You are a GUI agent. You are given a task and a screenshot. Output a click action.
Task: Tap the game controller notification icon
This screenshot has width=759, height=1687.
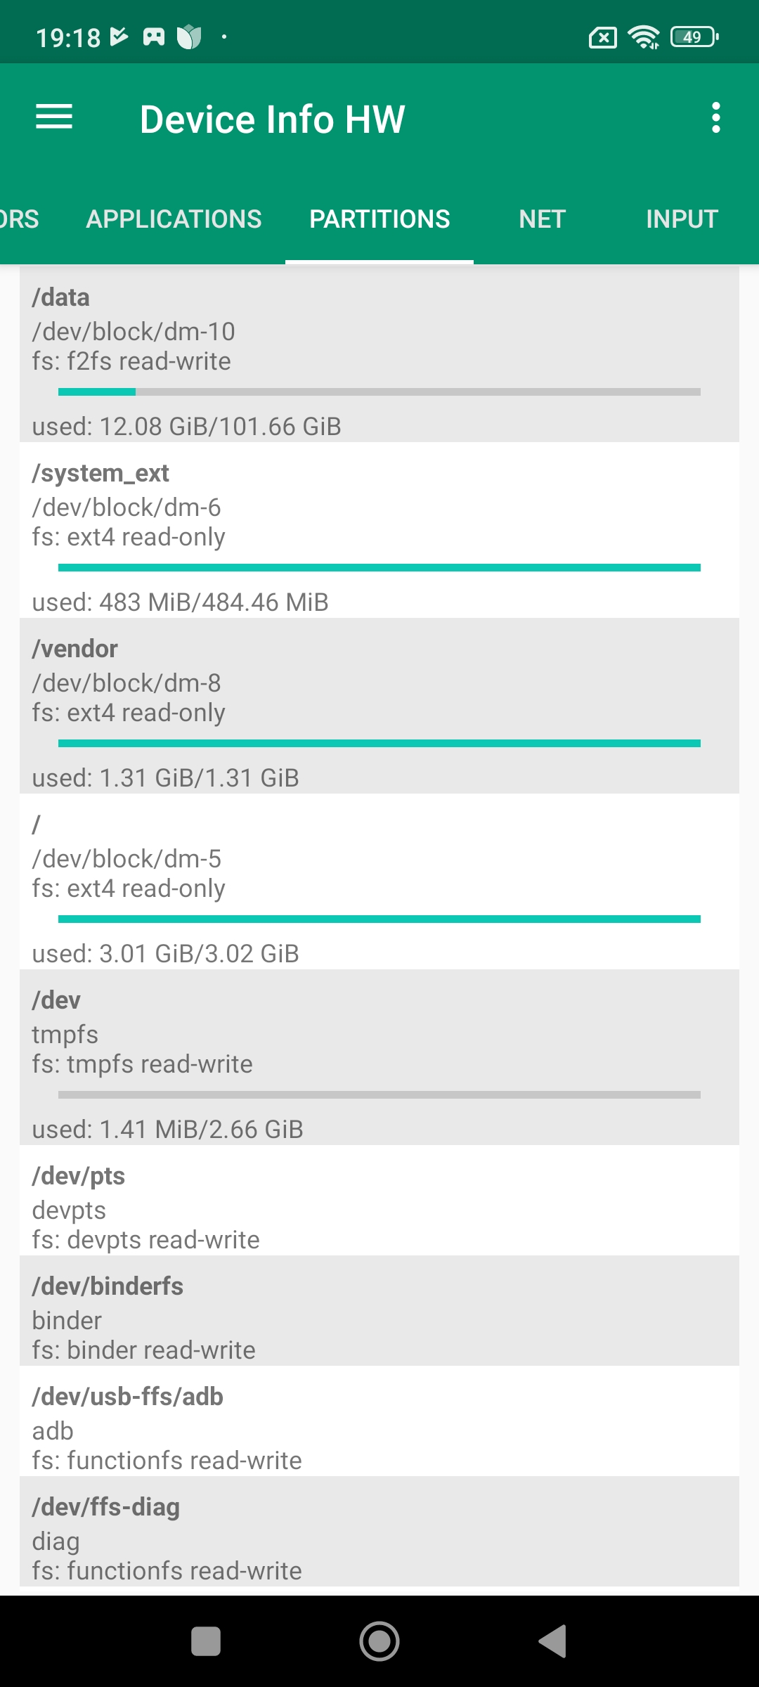tap(154, 37)
